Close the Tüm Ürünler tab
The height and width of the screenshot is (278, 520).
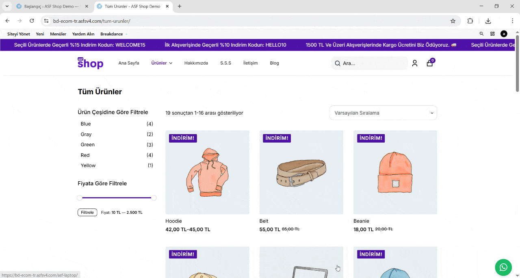tap(168, 6)
